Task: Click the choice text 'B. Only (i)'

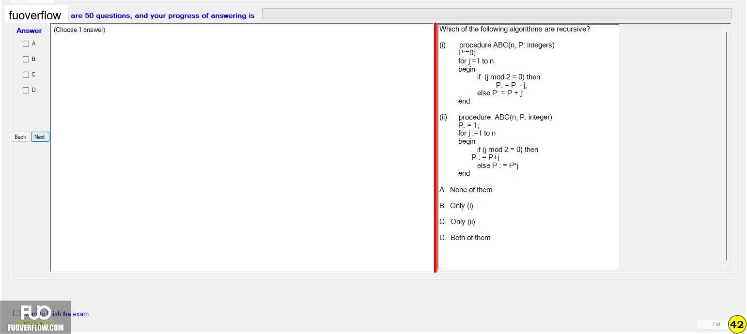Action: click(456, 206)
